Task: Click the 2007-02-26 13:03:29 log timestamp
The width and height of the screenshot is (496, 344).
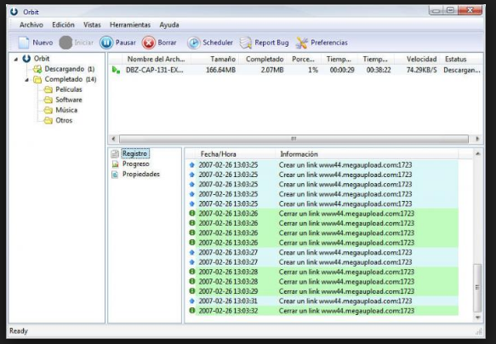Action: coord(228,291)
